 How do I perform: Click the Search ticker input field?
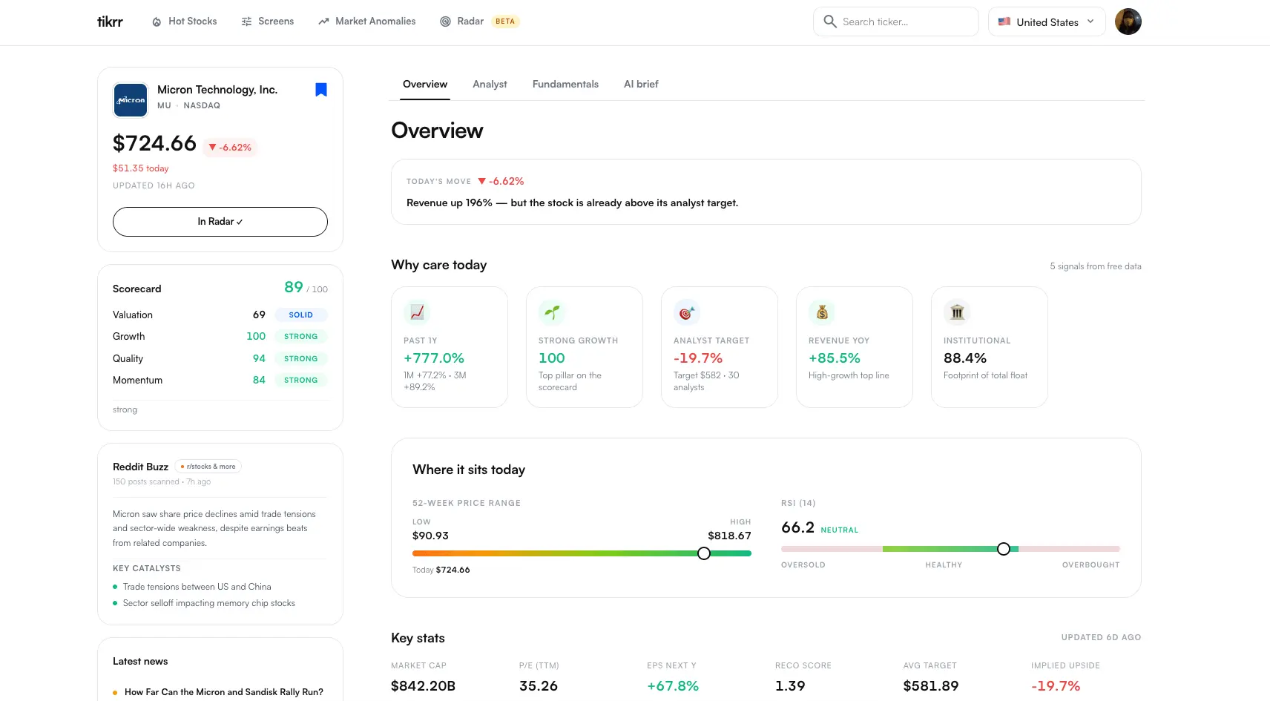tap(896, 22)
